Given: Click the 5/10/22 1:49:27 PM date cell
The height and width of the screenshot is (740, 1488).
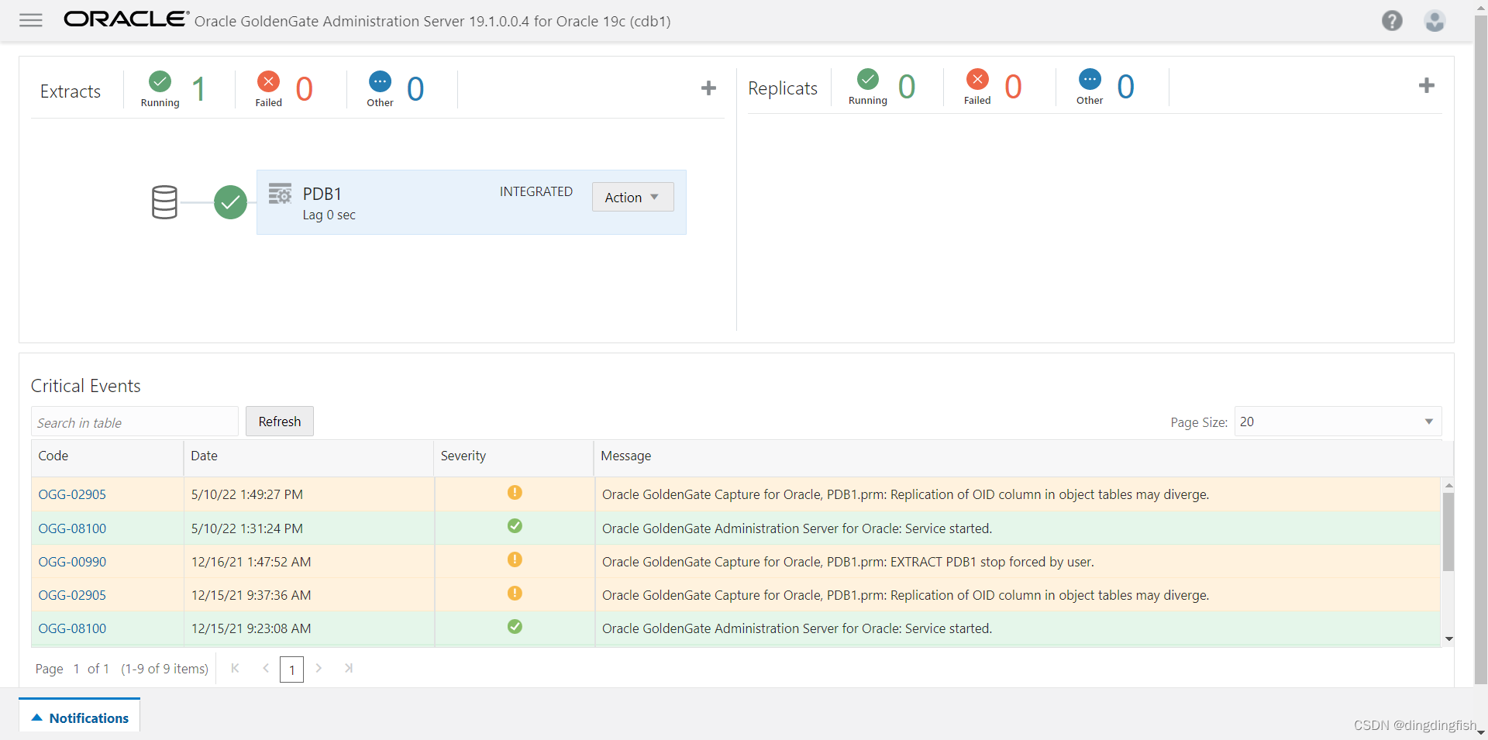Looking at the screenshot, I should pos(308,494).
